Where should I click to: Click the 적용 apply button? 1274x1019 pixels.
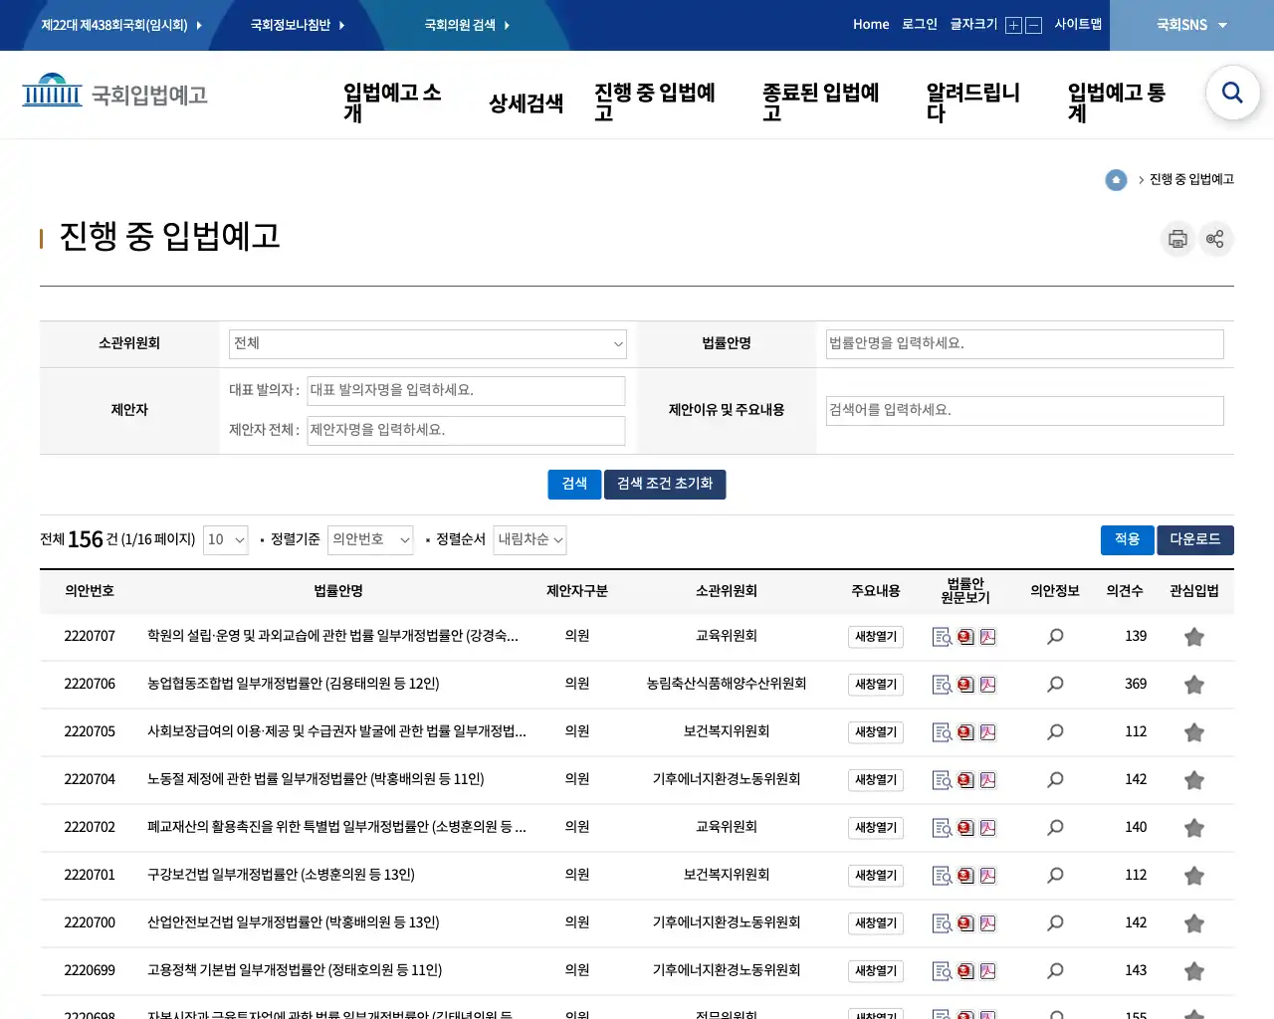(1127, 540)
